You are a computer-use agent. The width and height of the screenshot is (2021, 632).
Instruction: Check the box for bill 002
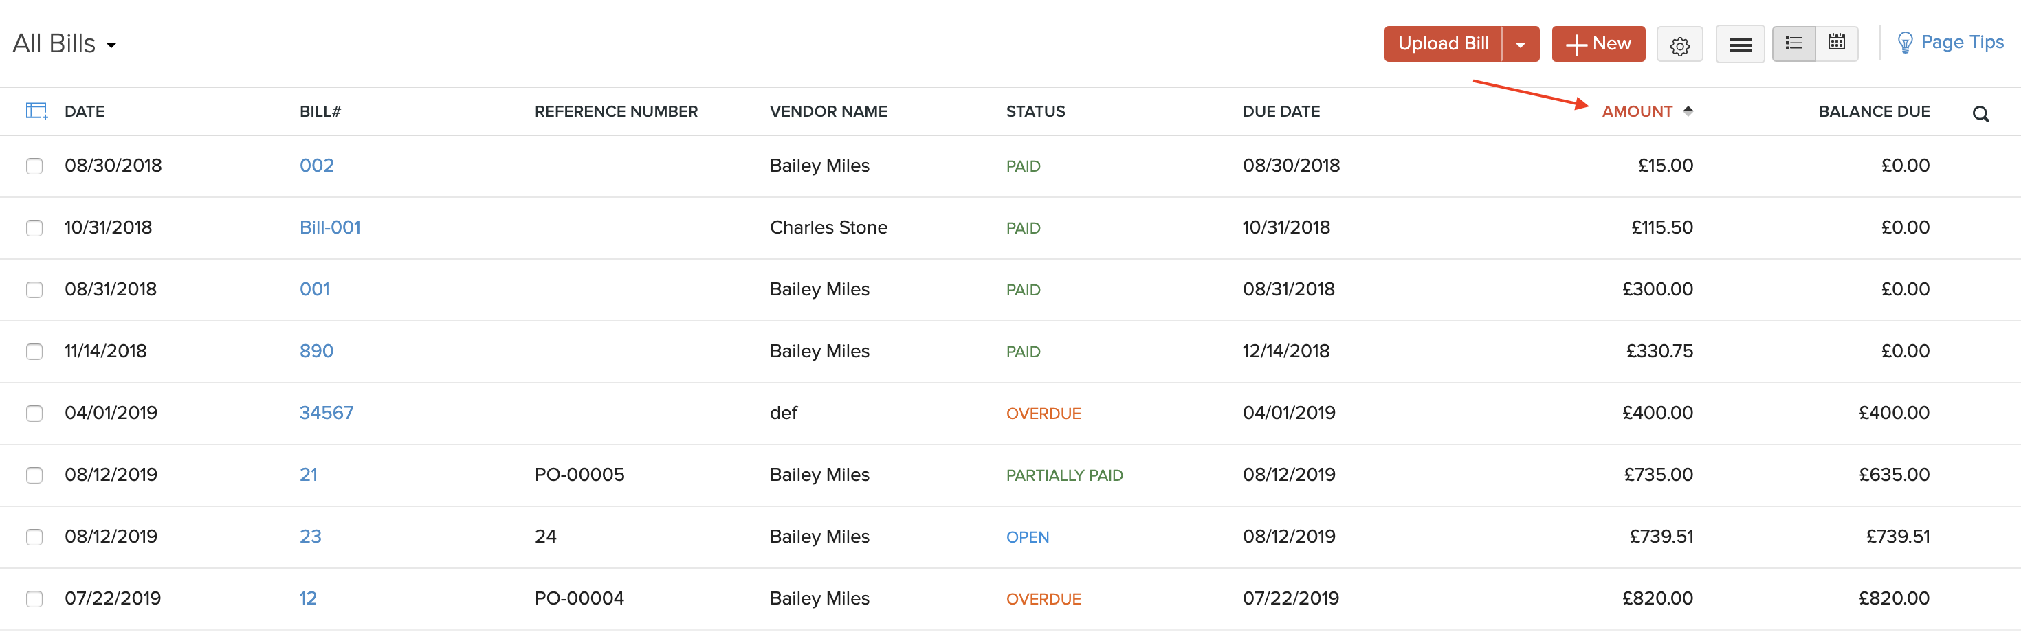[x=34, y=166]
